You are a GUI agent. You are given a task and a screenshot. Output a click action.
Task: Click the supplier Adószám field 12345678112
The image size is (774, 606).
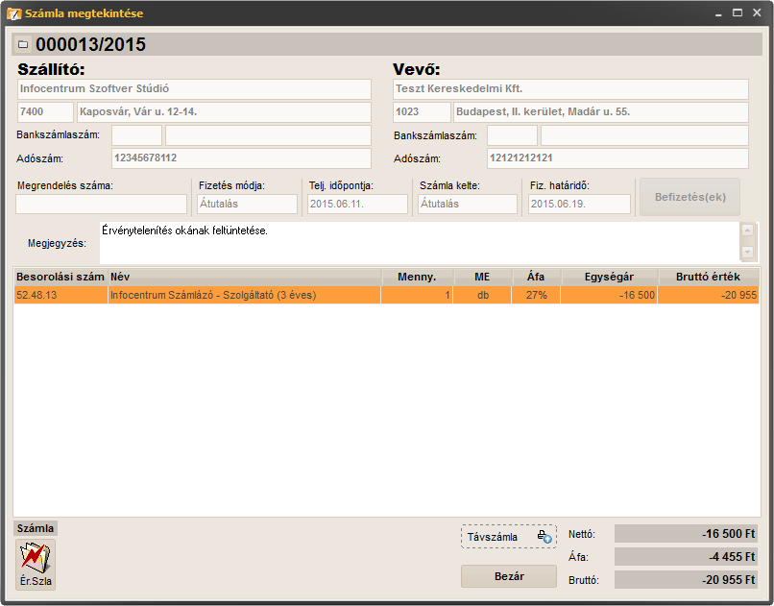(241, 158)
